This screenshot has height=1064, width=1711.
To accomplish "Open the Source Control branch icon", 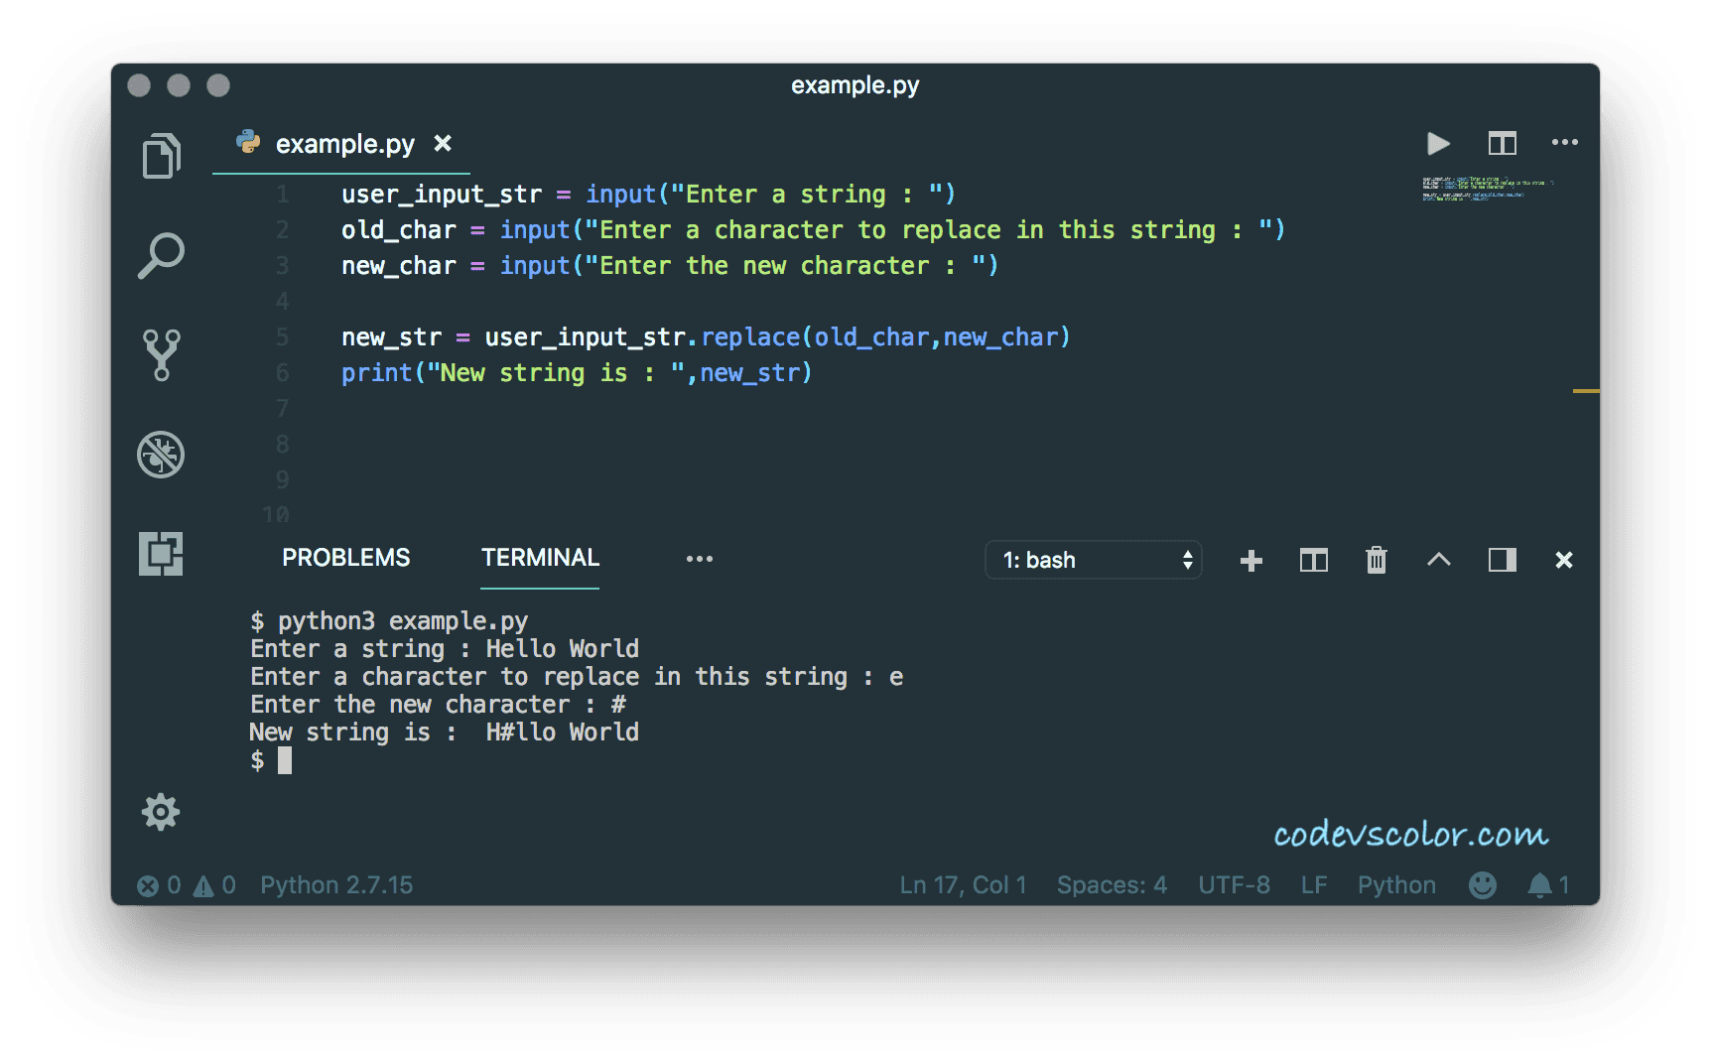I will pyautogui.click(x=161, y=355).
